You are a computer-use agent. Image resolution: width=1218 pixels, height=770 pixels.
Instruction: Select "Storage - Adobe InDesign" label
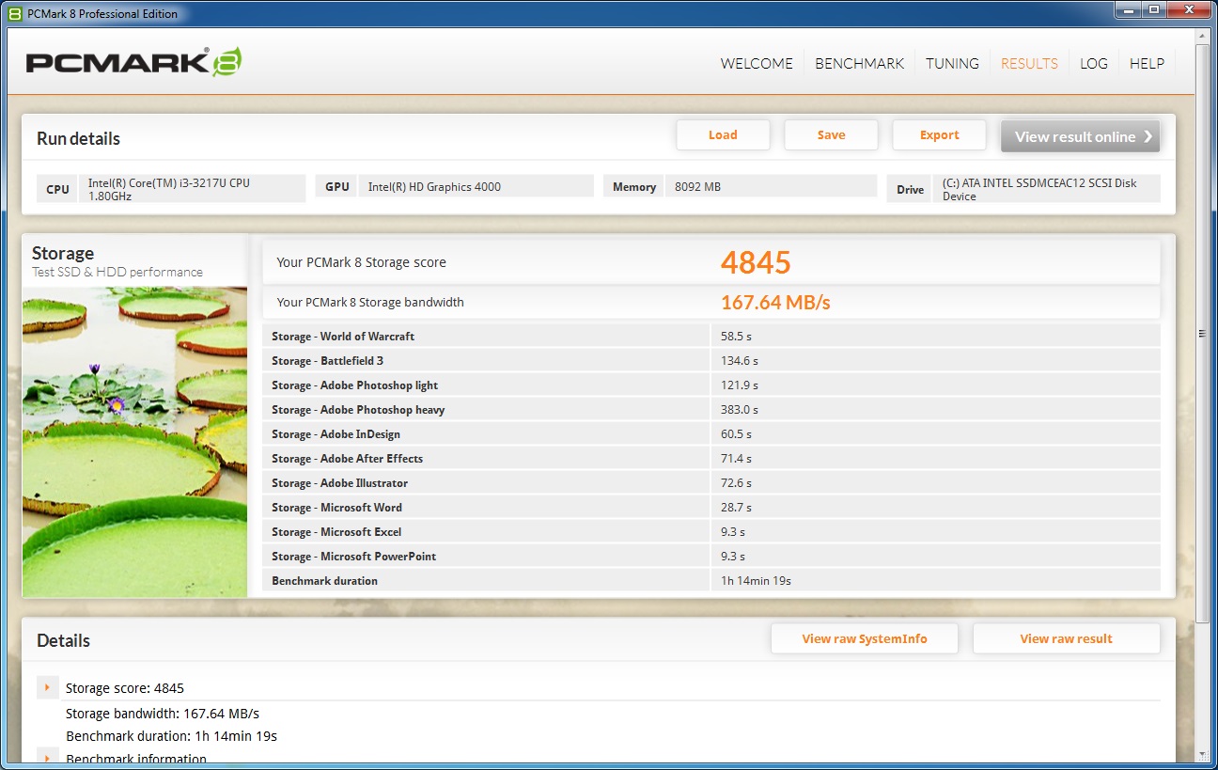(x=336, y=434)
